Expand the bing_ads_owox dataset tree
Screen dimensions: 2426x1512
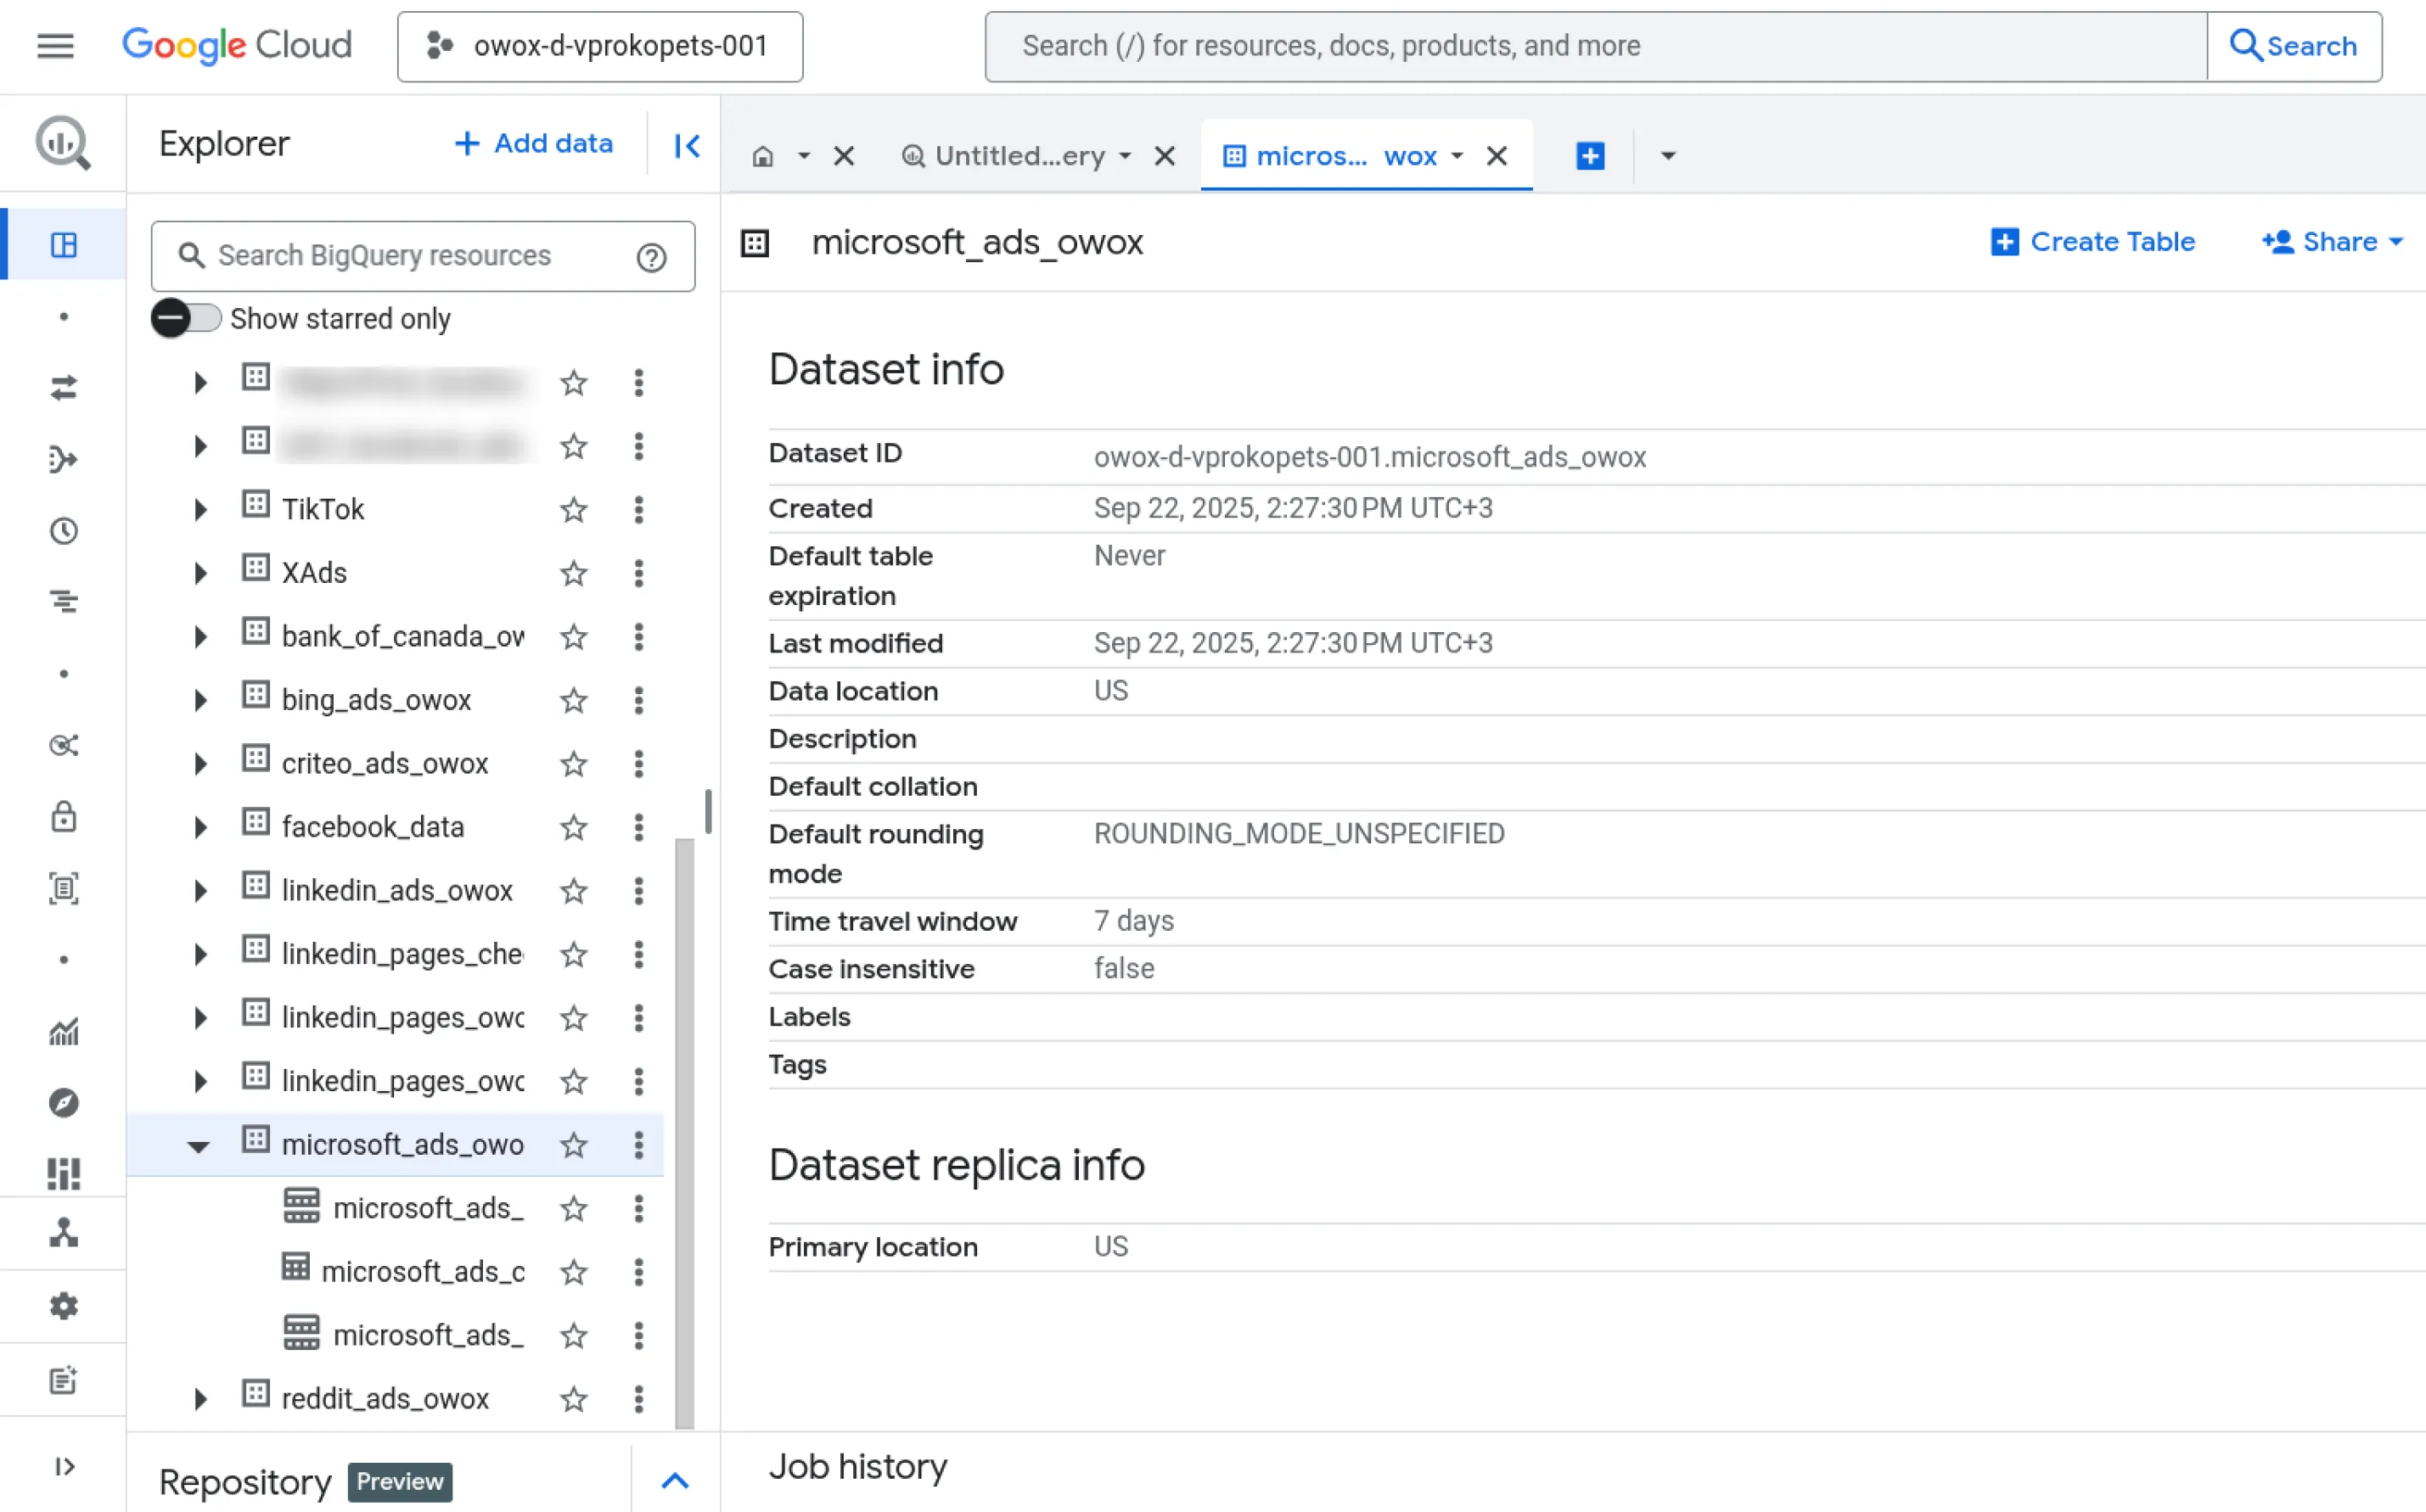[200, 700]
